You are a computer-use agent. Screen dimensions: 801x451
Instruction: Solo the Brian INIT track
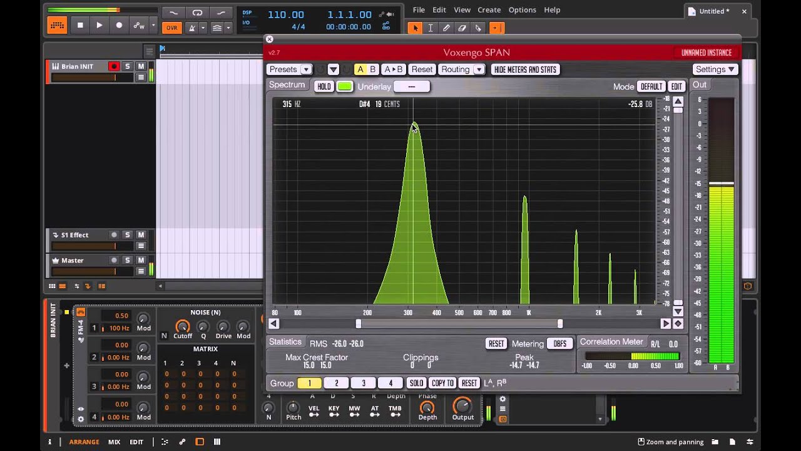(128, 66)
